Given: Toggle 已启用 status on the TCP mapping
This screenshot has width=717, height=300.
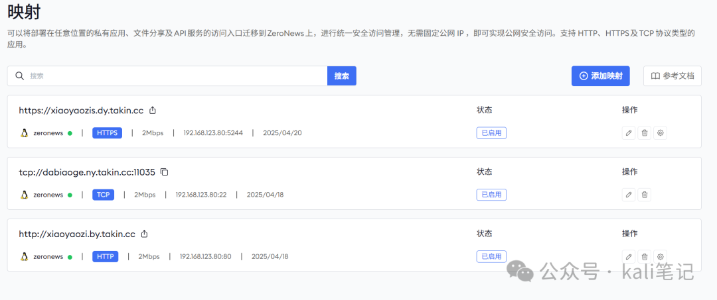Looking at the screenshot, I should point(491,195).
